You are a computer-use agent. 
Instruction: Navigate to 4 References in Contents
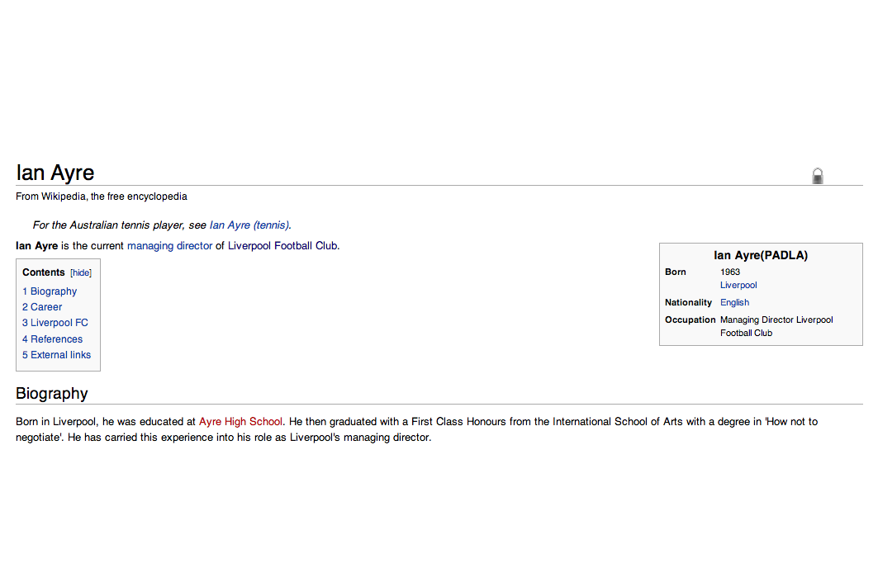pyautogui.click(x=53, y=339)
